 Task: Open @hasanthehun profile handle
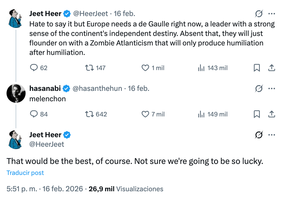pos(97,89)
